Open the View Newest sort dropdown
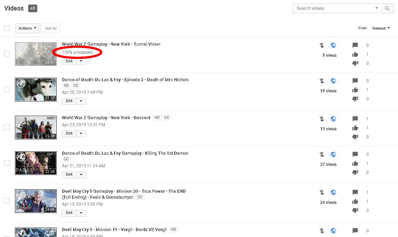Image resolution: width=398 pixels, height=237 pixels. click(381, 28)
